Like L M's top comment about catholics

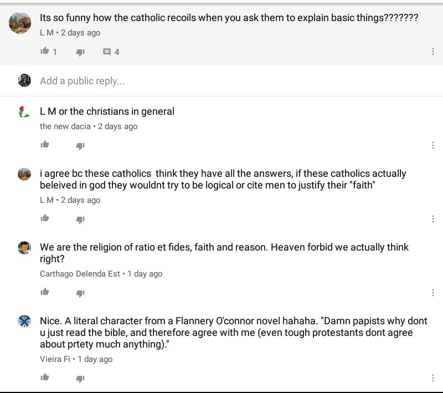pos(45,51)
